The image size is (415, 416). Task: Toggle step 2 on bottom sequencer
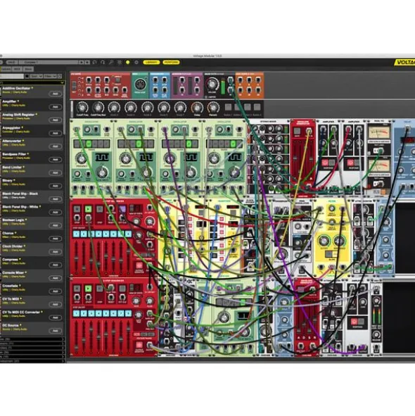pyautogui.click(x=84, y=313)
